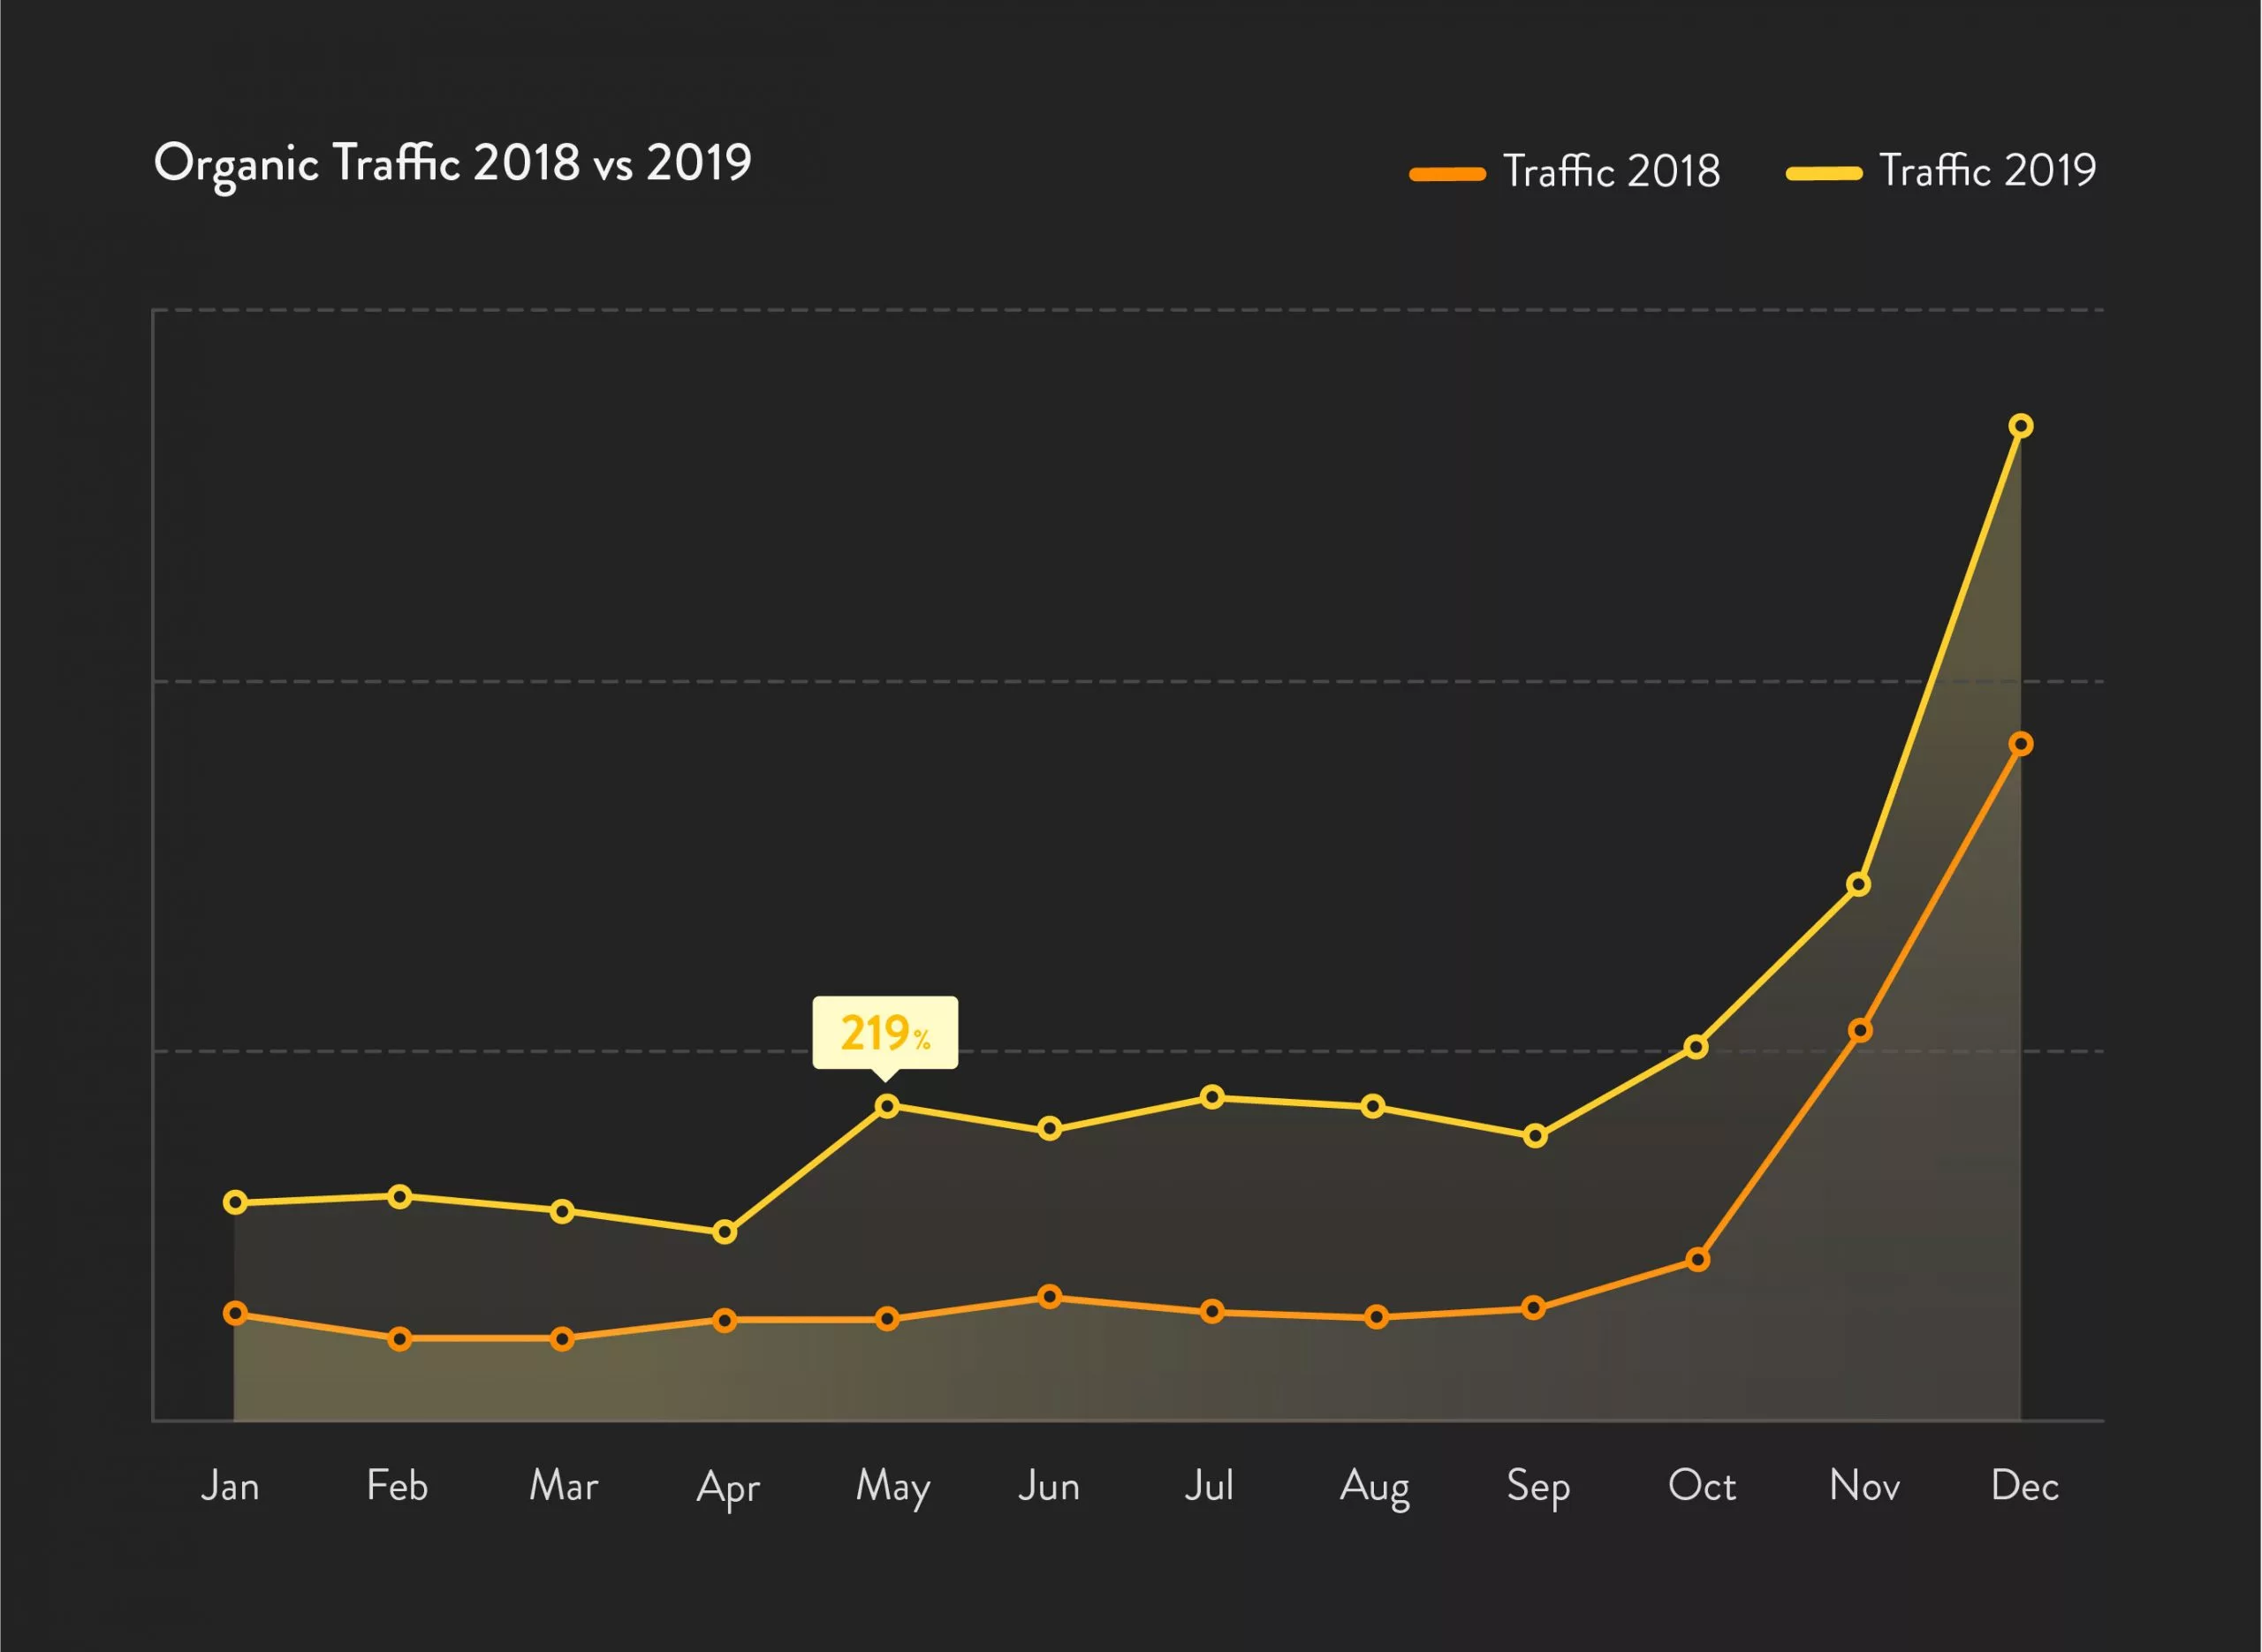Image resolution: width=2262 pixels, height=1652 pixels.
Task: Select the January 2018 orange data point
Action: pyautogui.click(x=236, y=1314)
